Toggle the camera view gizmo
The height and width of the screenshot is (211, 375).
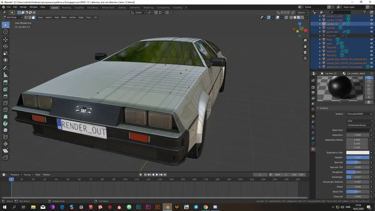[x=305, y=52]
